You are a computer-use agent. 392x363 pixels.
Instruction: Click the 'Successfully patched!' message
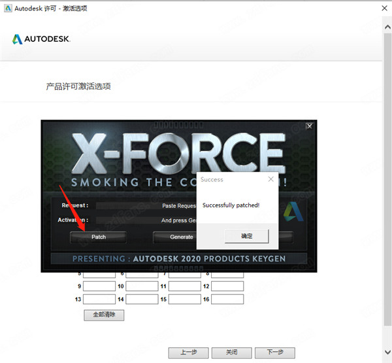(x=231, y=205)
